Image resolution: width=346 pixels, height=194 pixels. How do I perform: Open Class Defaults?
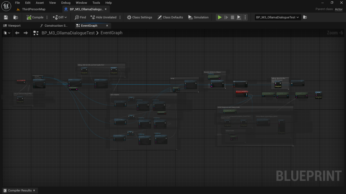(x=170, y=17)
